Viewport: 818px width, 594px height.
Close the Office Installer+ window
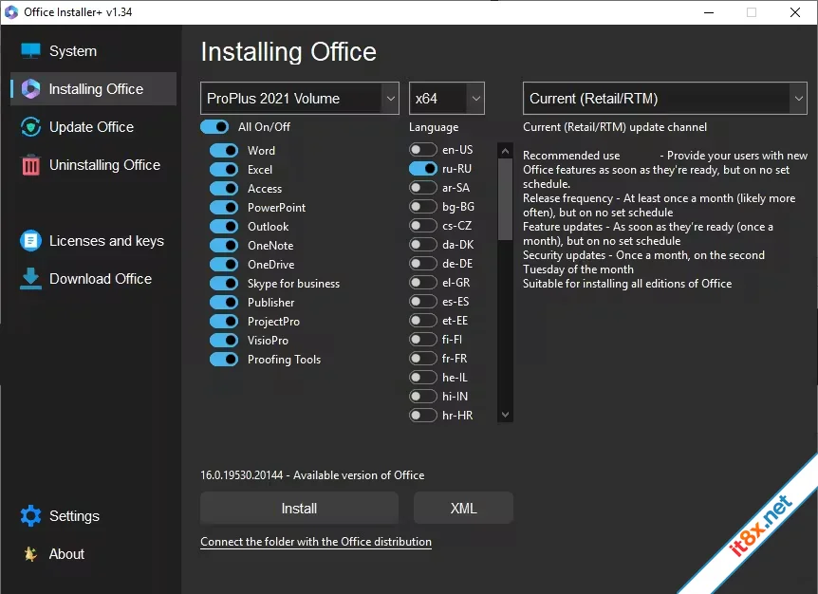(794, 12)
